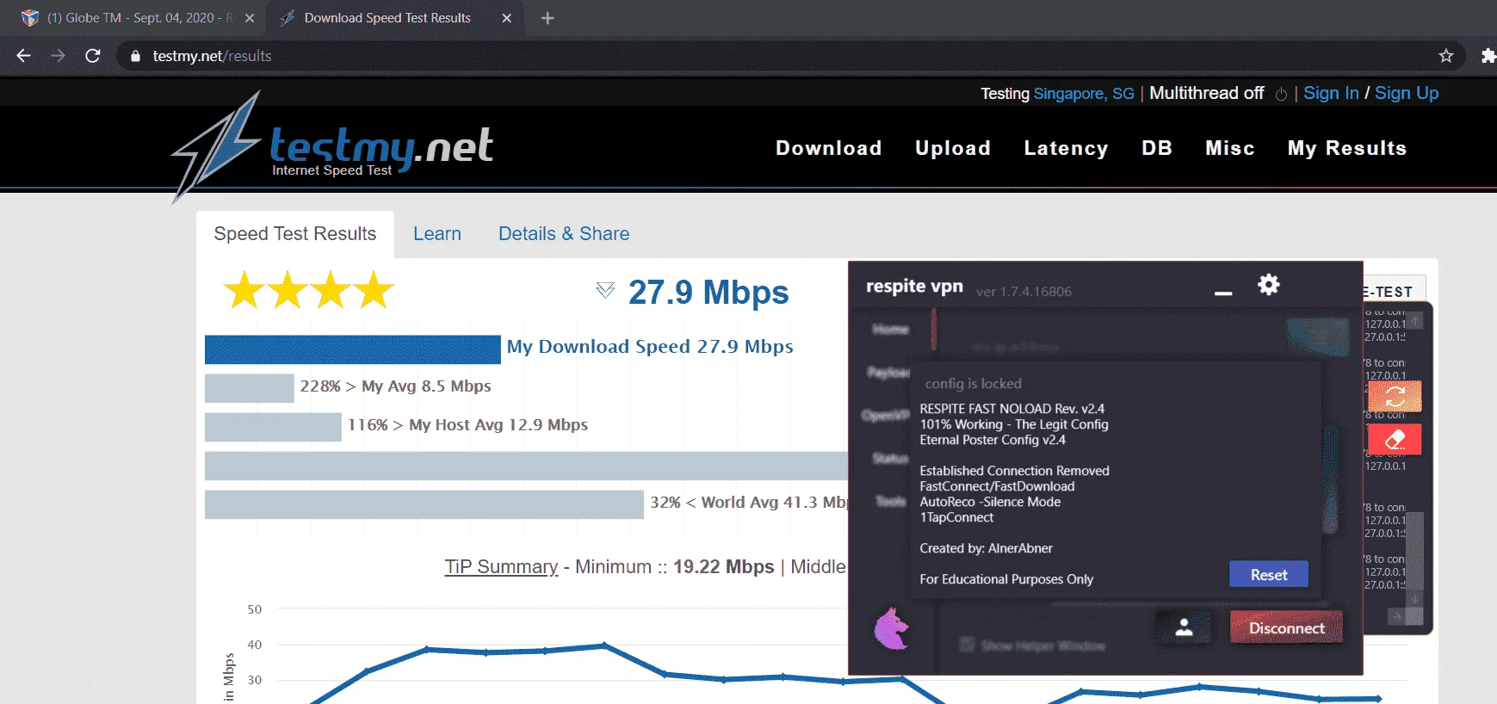The height and width of the screenshot is (704, 1497).
Task: Click the power icon beside Multithread off
Action: click(x=1281, y=94)
